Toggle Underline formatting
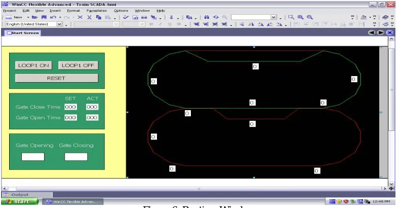The image size is (399, 208). [170, 24]
